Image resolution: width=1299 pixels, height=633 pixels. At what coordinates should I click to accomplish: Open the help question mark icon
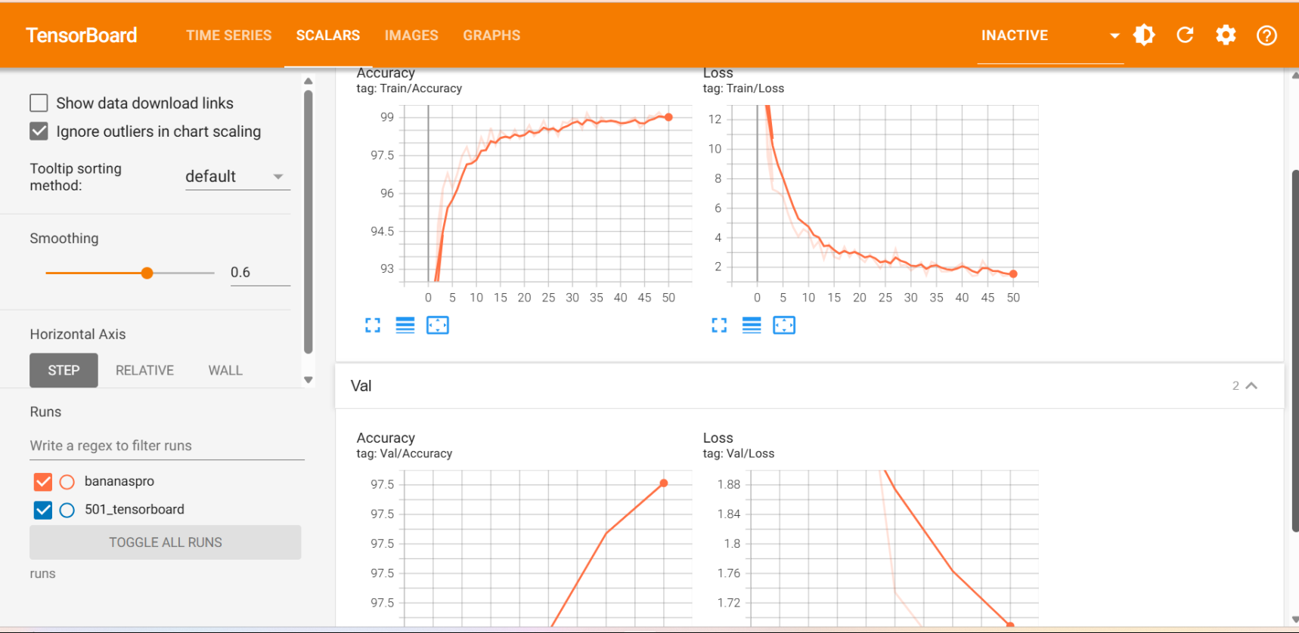click(1266, 36)
